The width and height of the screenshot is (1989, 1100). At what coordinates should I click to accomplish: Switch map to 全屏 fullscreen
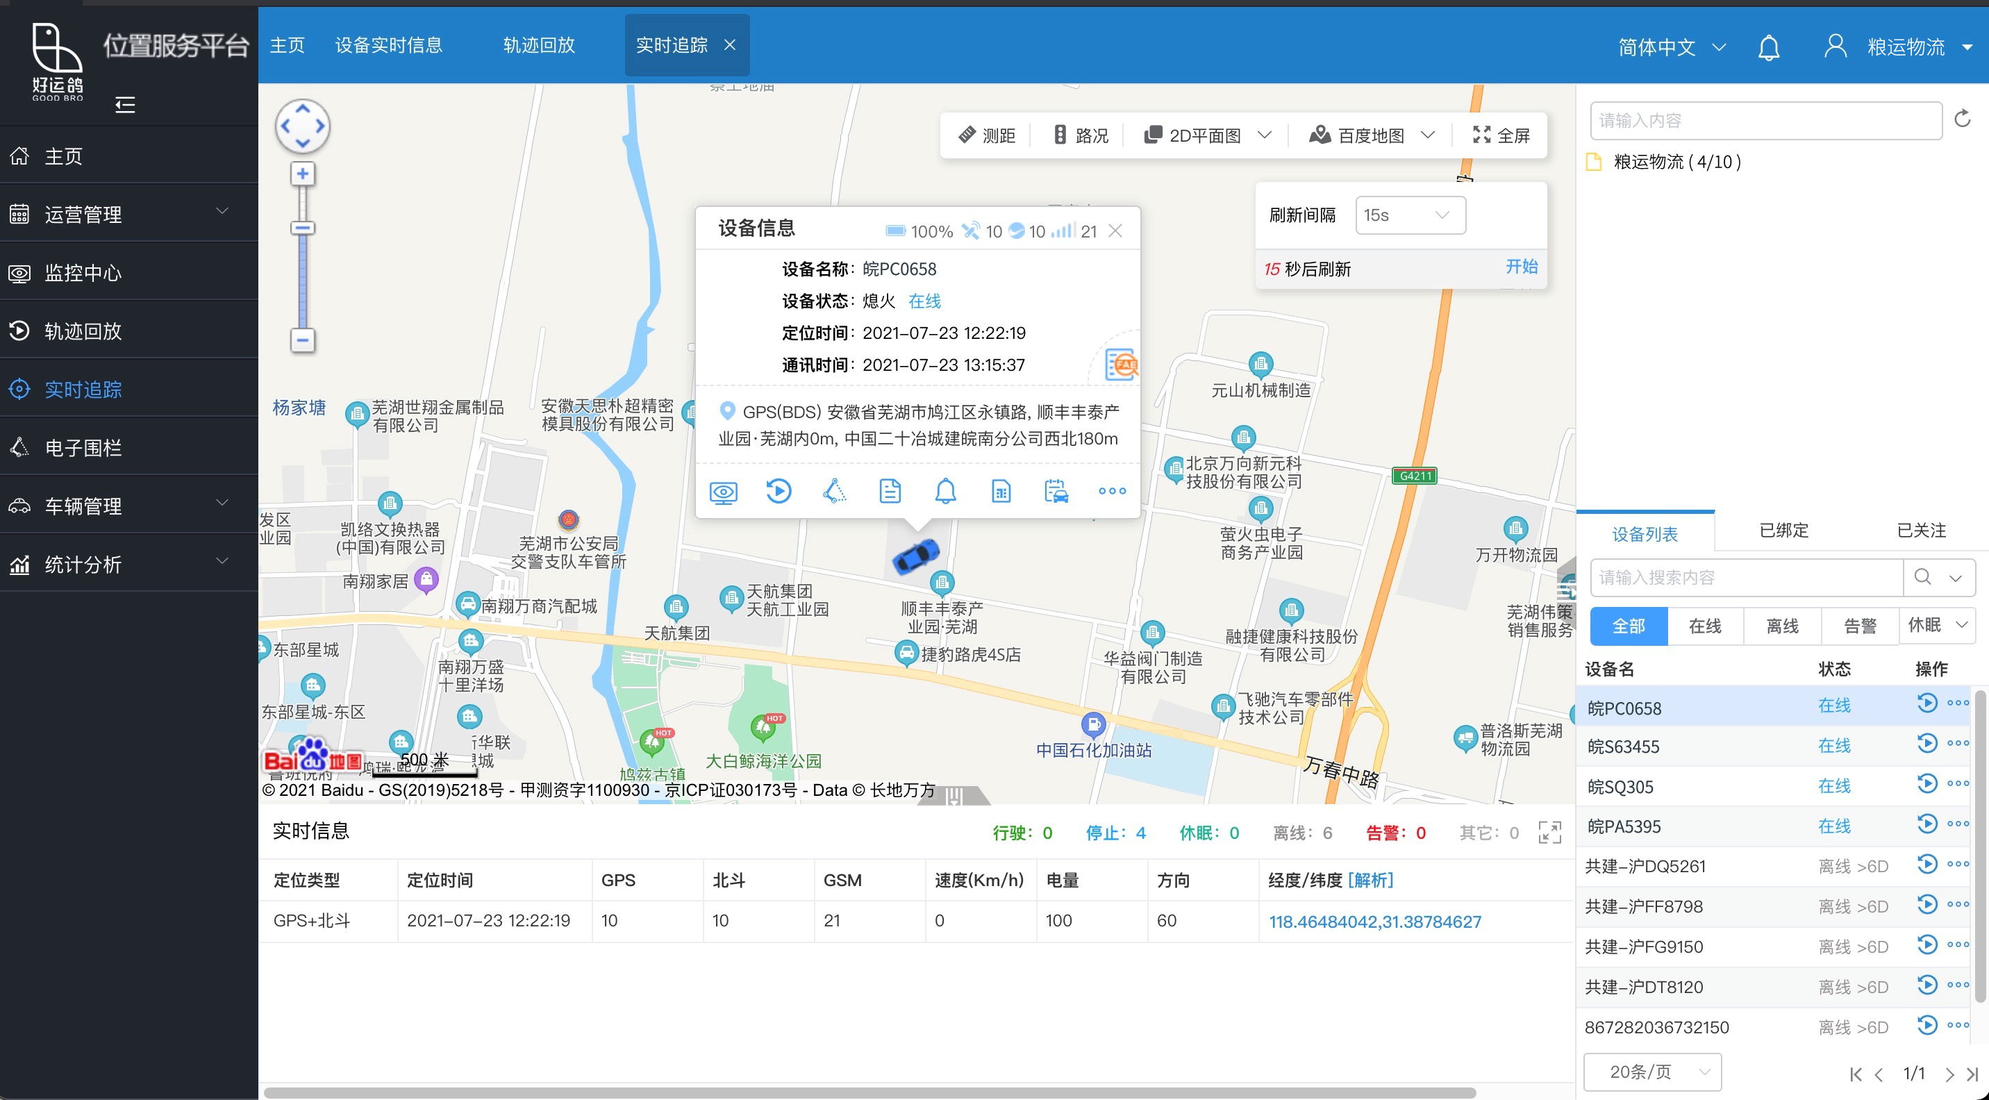point(1500,135)
